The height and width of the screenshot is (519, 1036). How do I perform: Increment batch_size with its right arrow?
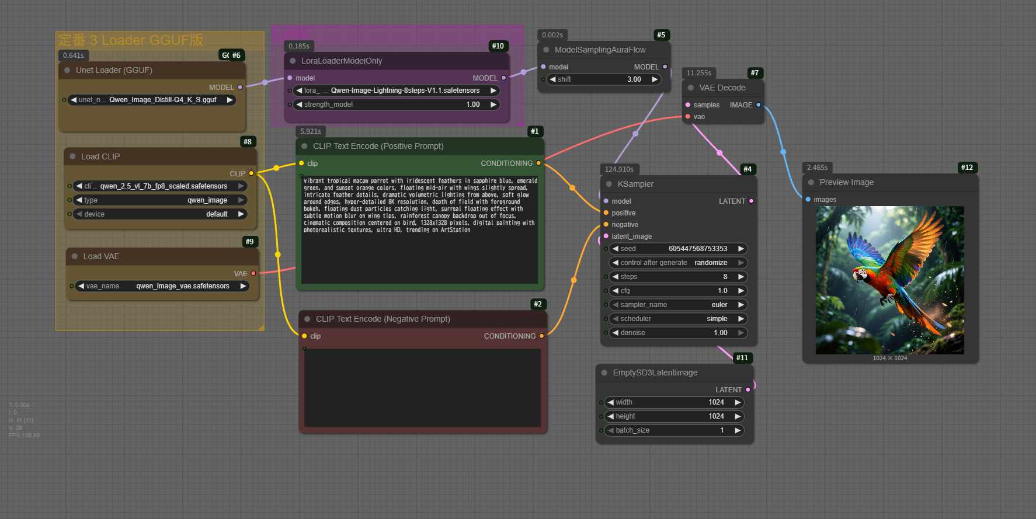point(737,430)
